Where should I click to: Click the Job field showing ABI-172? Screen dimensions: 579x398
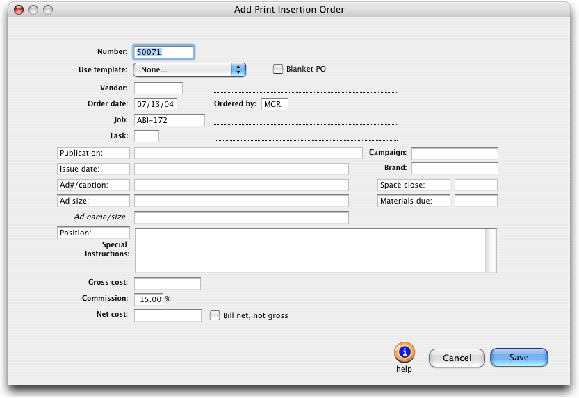click(170, 120)
